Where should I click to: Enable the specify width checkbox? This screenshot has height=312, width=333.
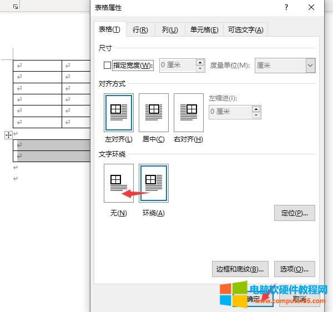pyautogui.click(x=107, y=66)
